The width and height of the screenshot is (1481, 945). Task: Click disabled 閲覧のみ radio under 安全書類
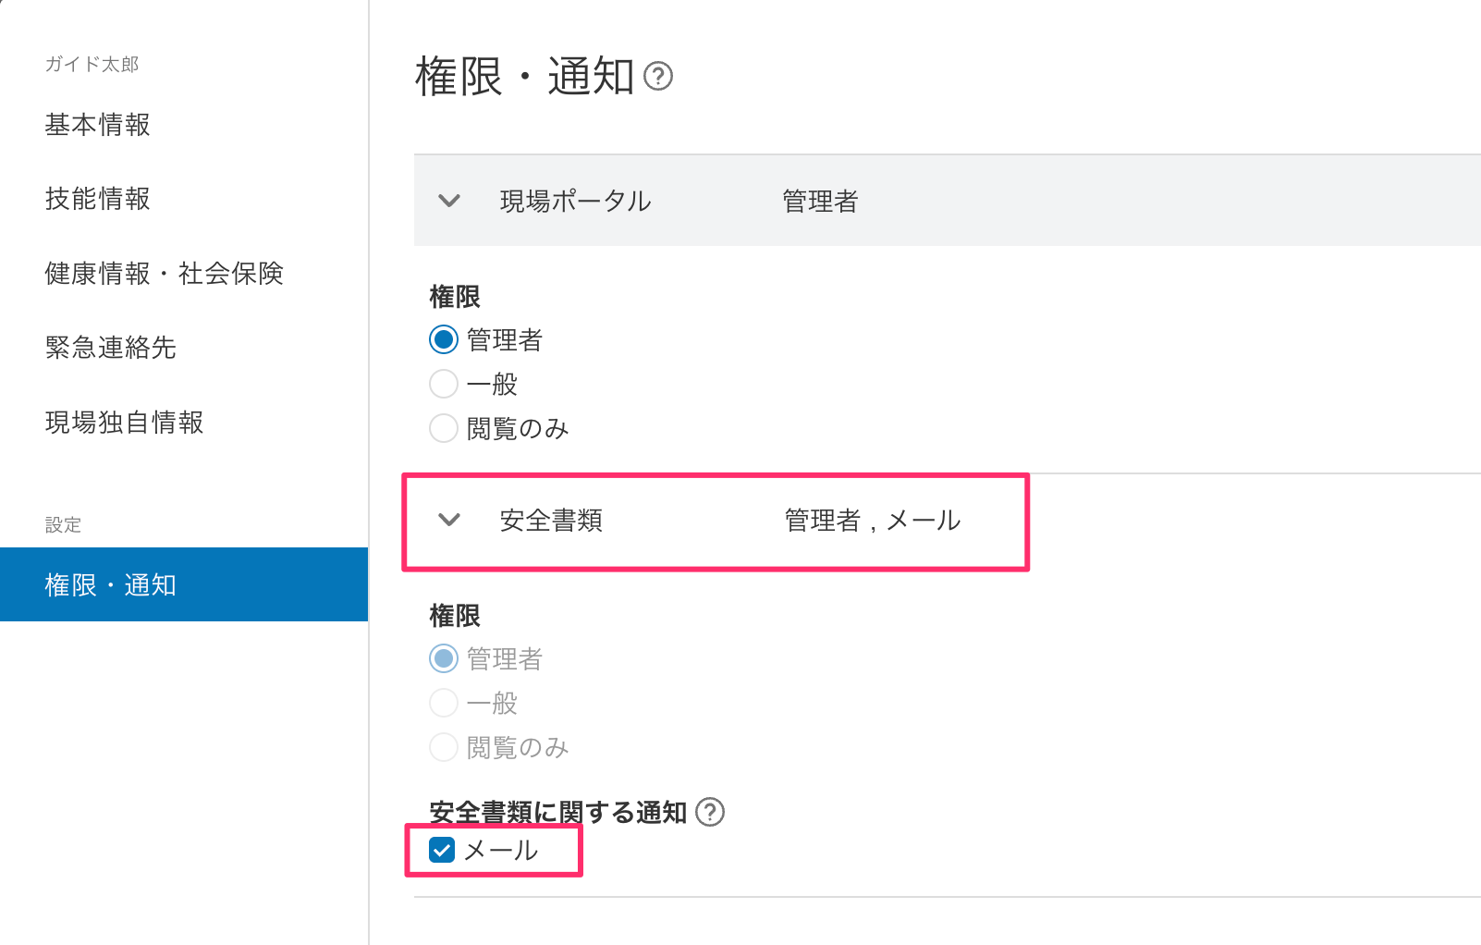pos(444,747)
